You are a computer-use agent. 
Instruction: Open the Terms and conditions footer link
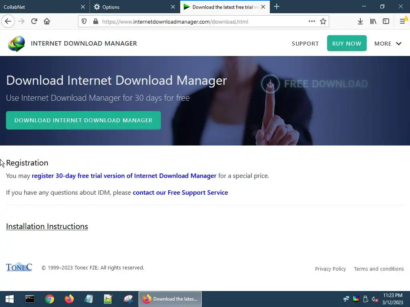click(x=379, y=269)
